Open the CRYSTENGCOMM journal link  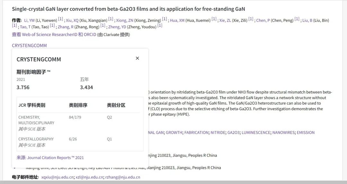point(29,45)
